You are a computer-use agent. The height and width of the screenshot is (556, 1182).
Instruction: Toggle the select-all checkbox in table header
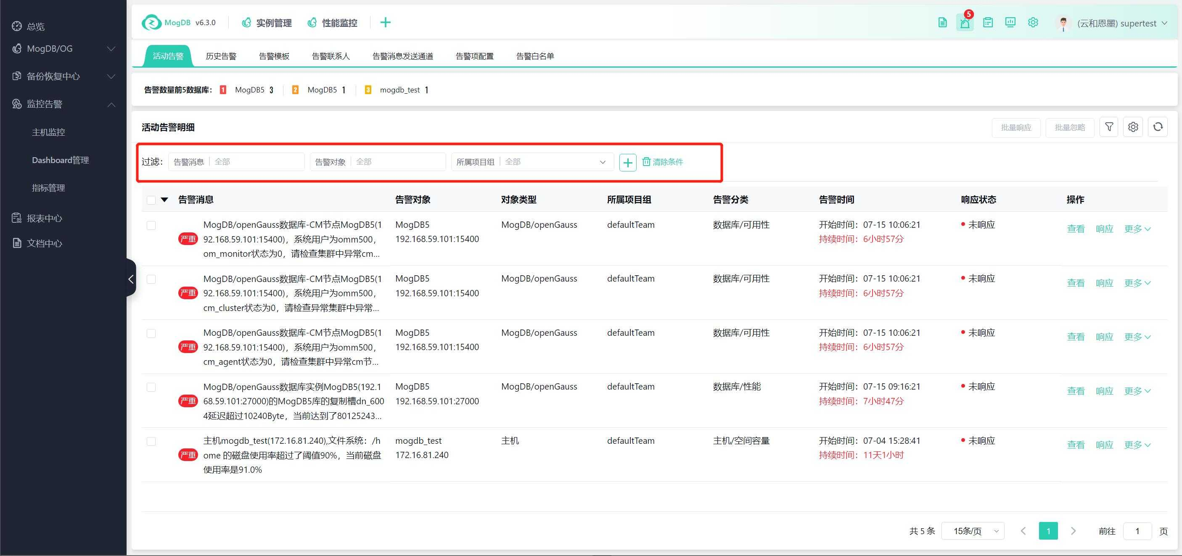click(x=151, y=200)
